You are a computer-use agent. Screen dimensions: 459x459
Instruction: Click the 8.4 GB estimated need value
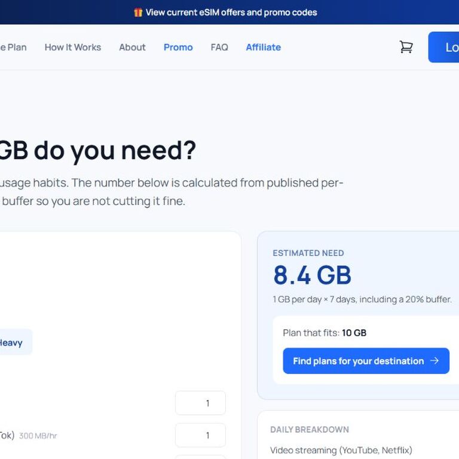[x=312, y=275]
